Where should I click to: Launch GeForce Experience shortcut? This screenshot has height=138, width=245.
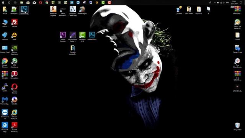15,50
